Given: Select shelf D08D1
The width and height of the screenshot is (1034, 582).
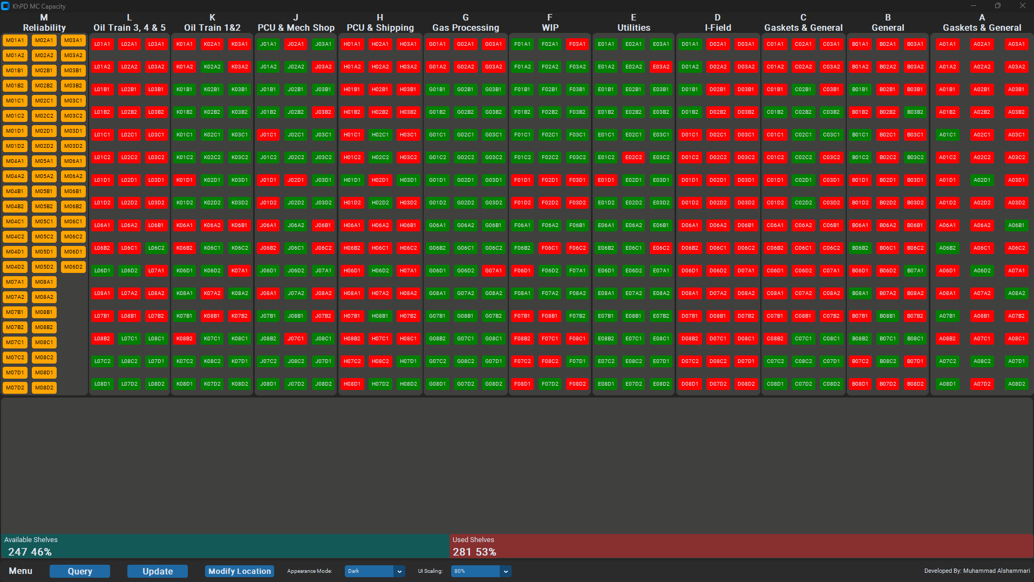Looking at the screenshot, I should (x=690, y=384).
